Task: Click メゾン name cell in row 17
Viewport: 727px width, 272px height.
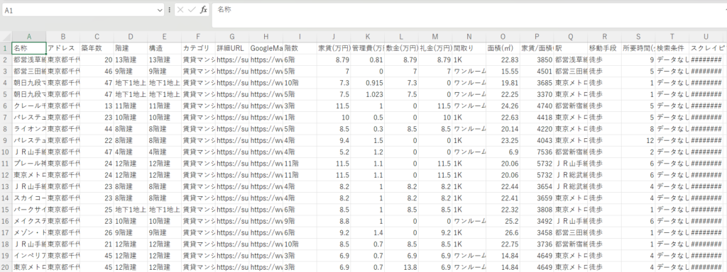Action: pos(28,232)
